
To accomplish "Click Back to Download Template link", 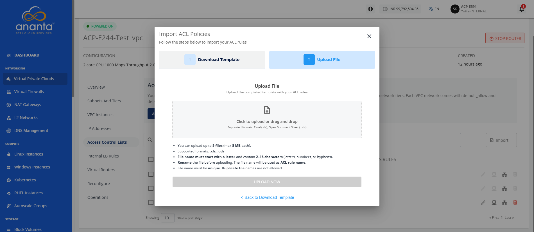I will [267, 197].
